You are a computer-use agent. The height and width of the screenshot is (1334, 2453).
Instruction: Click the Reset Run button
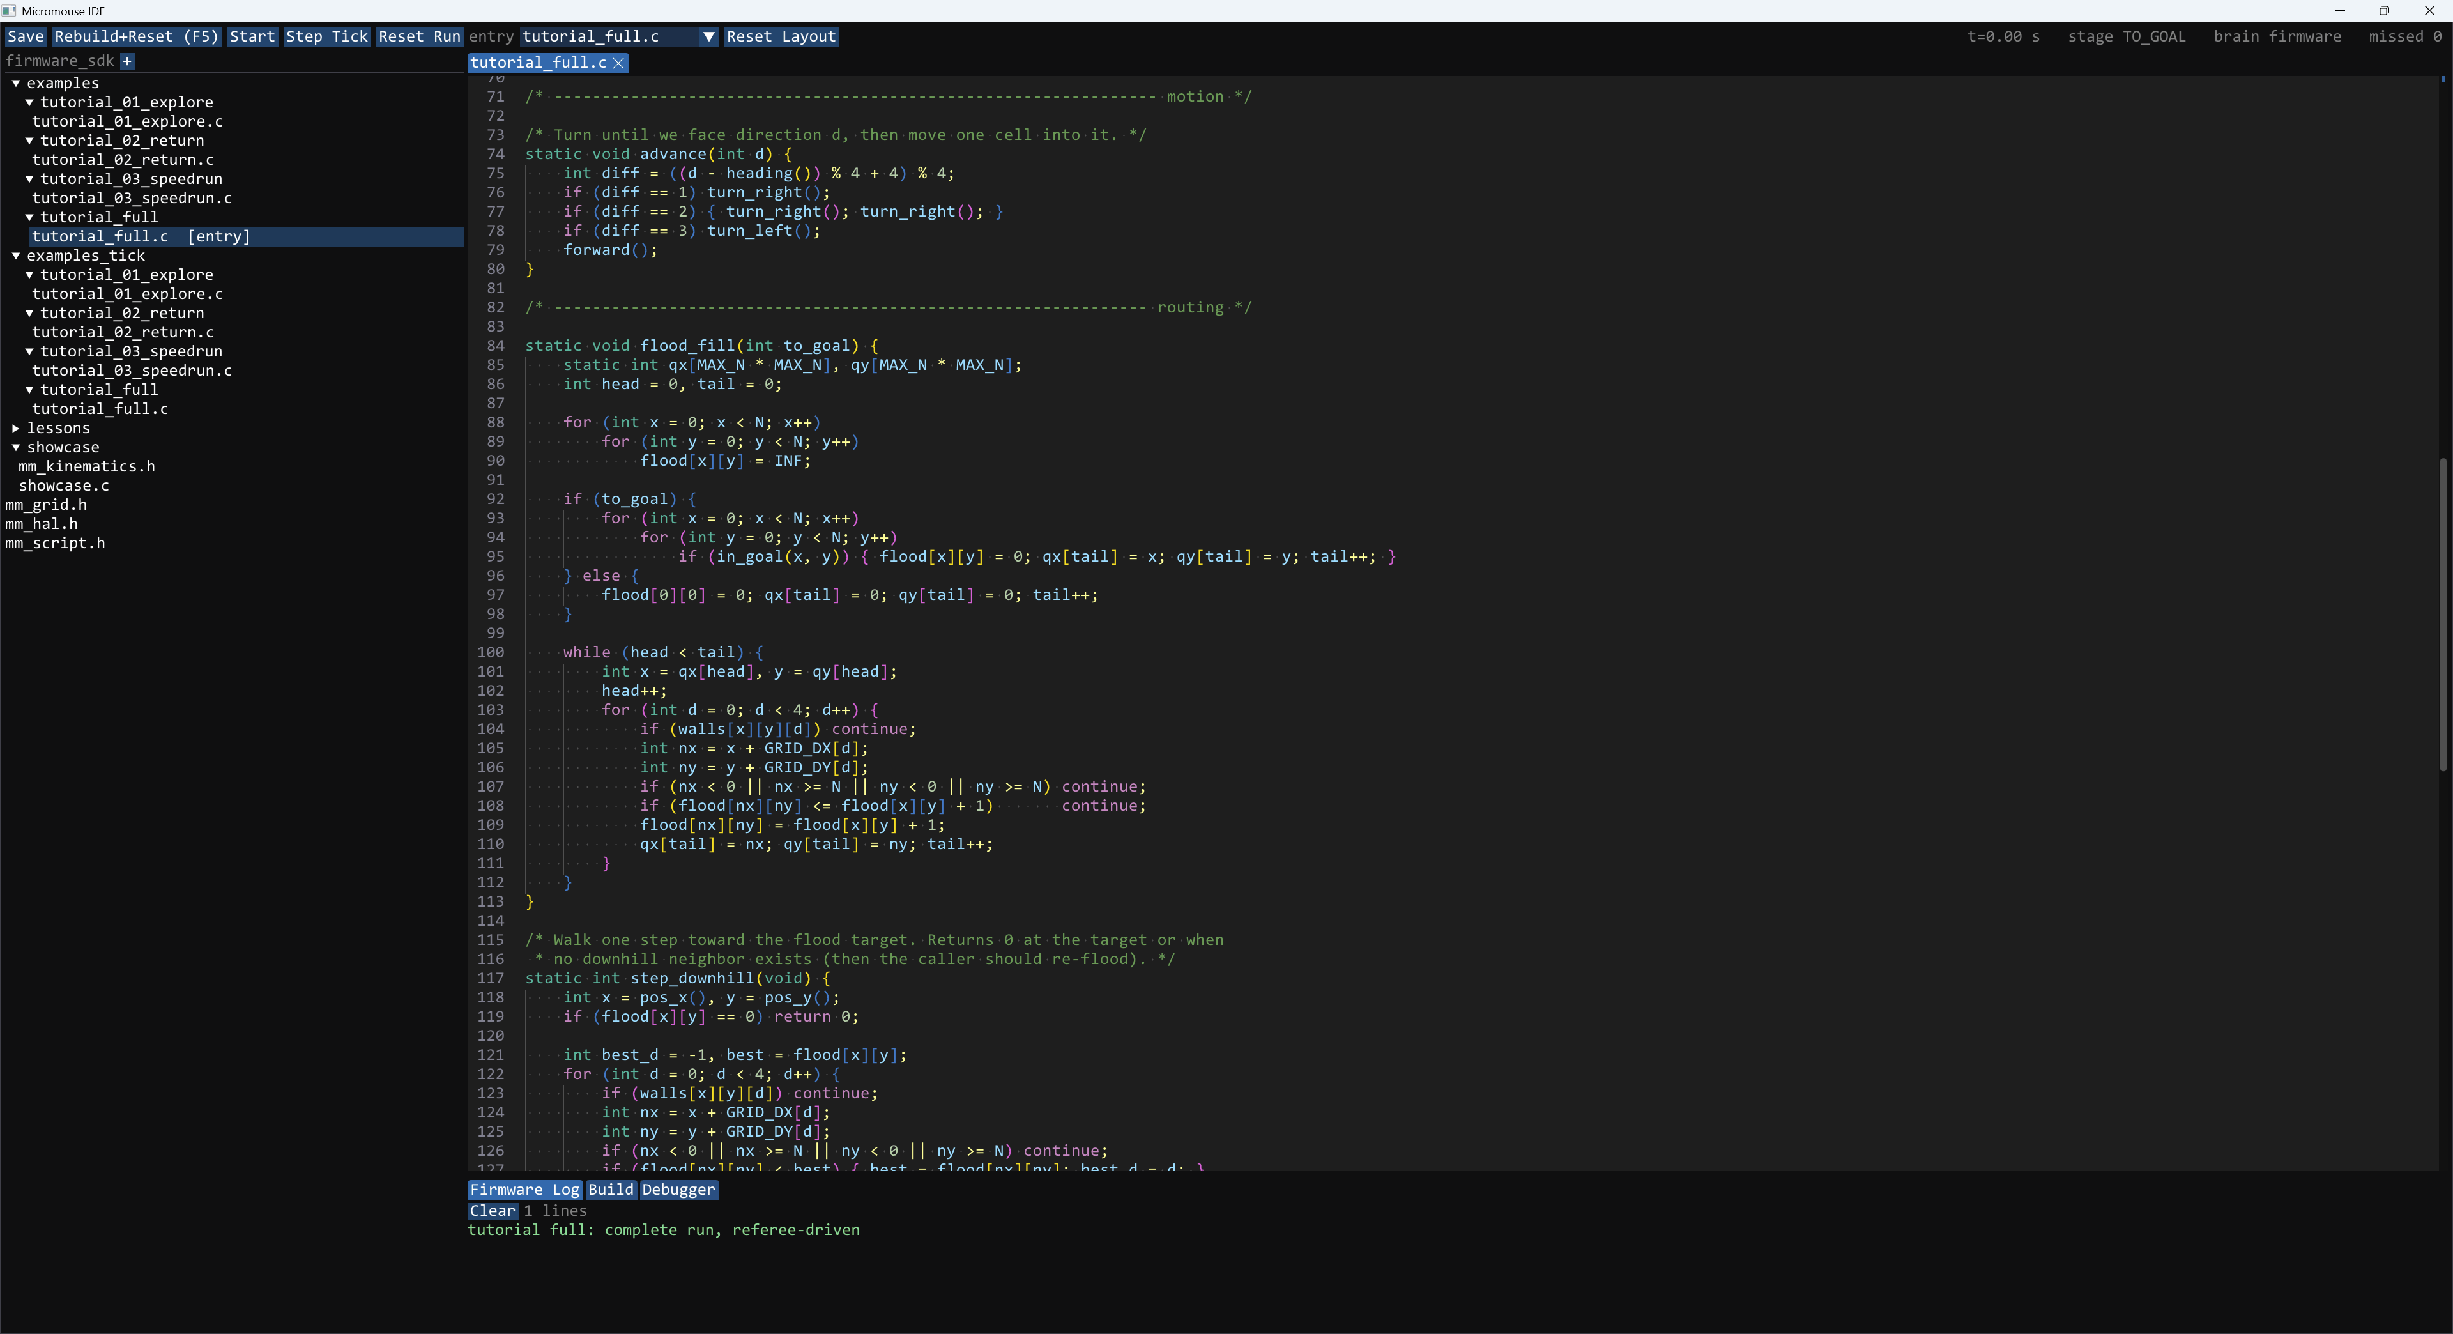(419, 36)
